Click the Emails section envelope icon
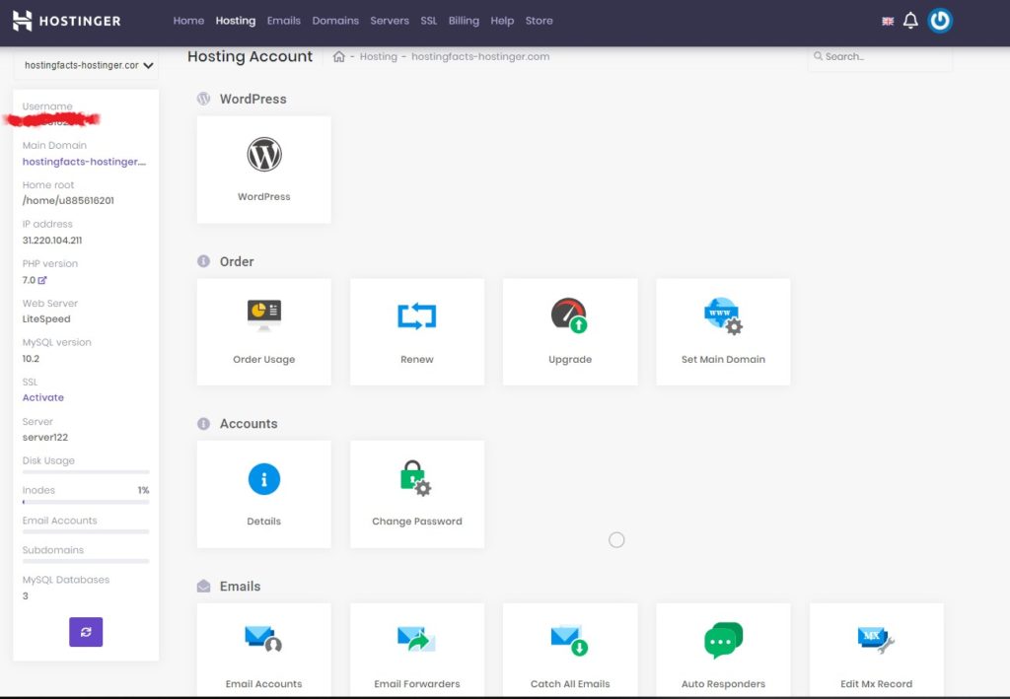Viewport: 1010px width, 699px height. pos(203,587)
